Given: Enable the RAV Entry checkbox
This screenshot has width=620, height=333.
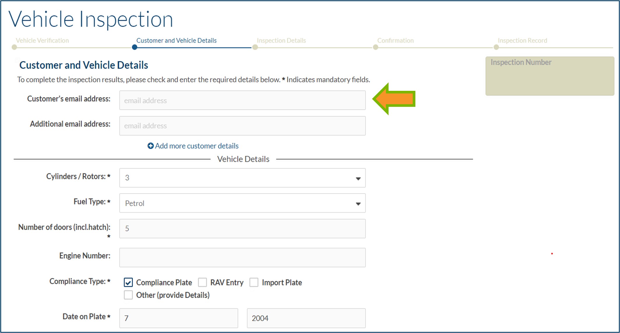Looking at the screenshot, I should pyautogui.click(x=202, y=282).
